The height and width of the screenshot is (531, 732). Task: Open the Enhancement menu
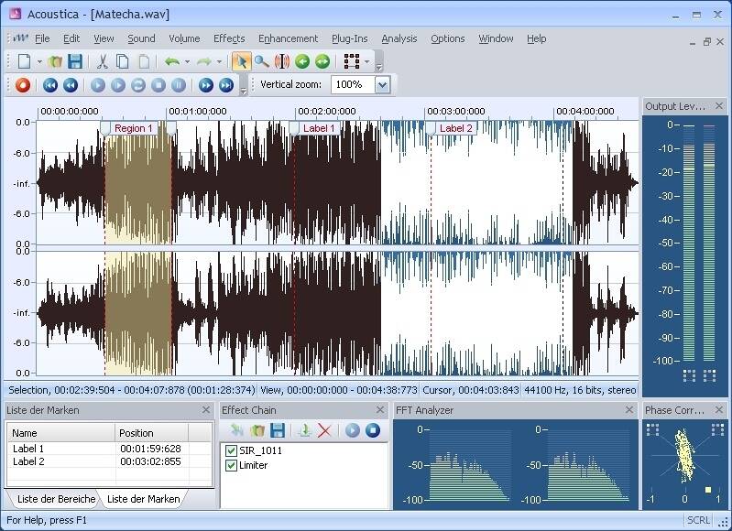tap(288, 38)
